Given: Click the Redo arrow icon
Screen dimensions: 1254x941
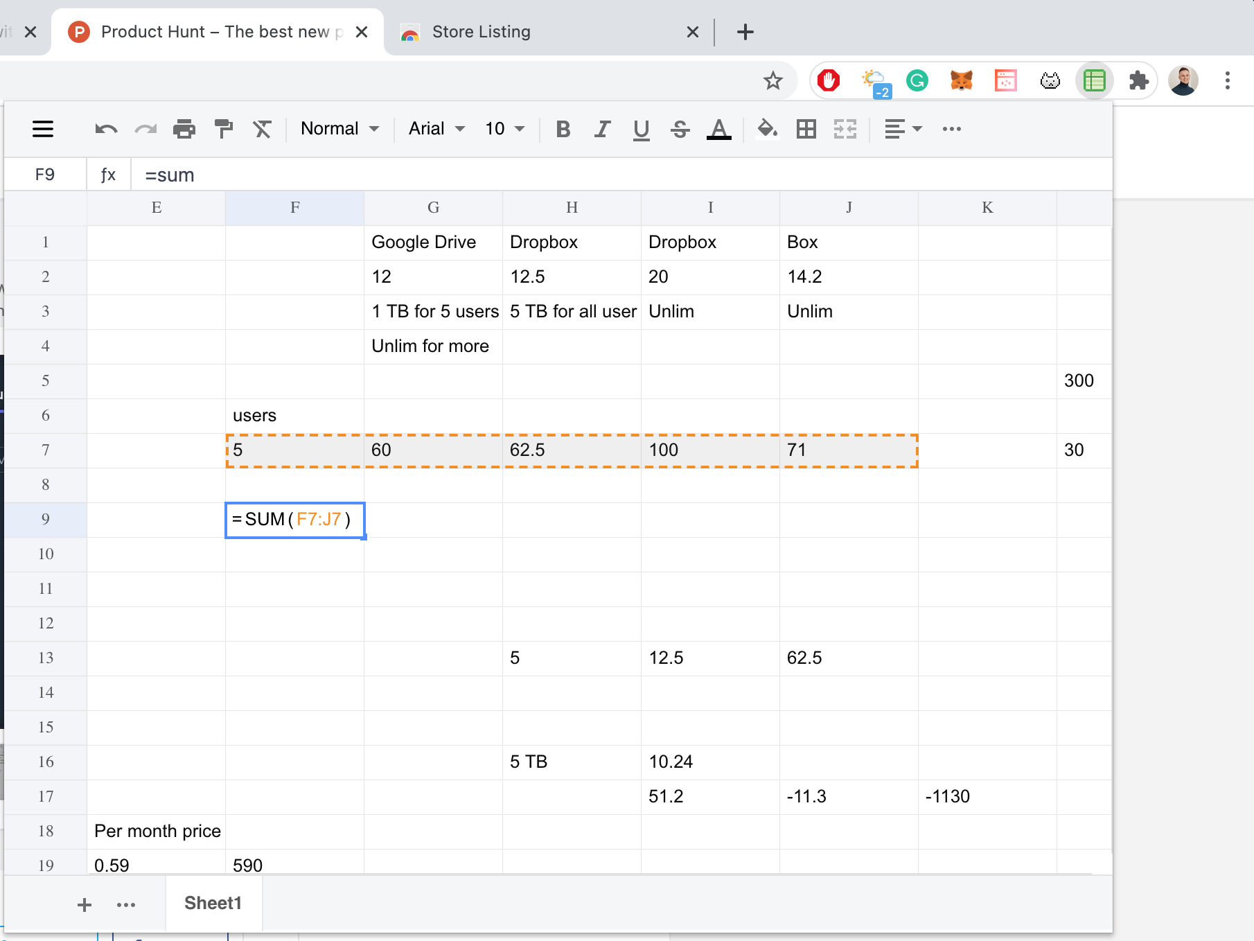Looking at the screenshot, I should click(x=145, y=129).
